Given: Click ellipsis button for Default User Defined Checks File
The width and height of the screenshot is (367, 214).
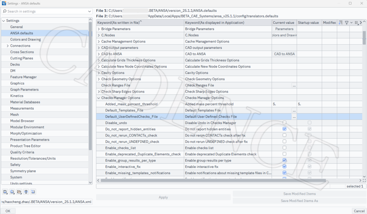Looking at the screenshot, I should (294, 117).
